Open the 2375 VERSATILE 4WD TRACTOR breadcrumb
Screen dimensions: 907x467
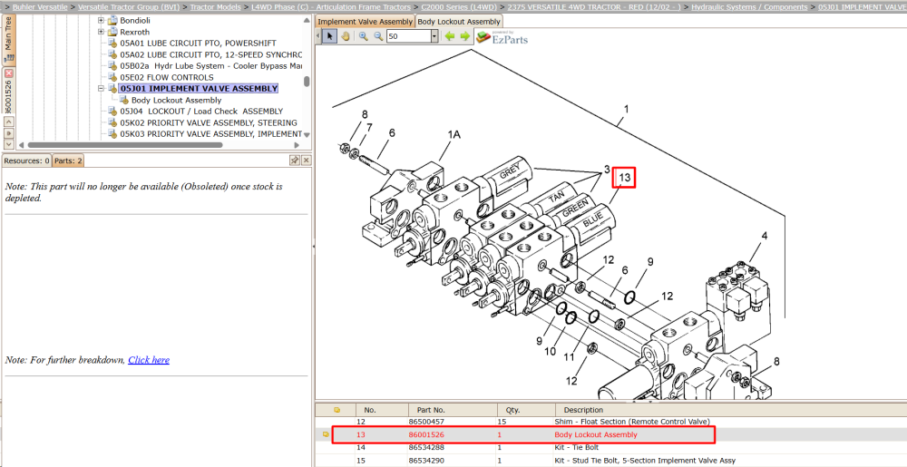(x=593, y=7)
